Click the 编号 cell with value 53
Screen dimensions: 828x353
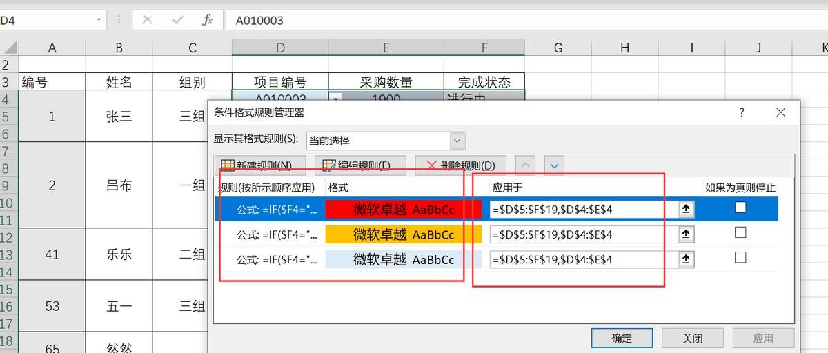point(52,306)
